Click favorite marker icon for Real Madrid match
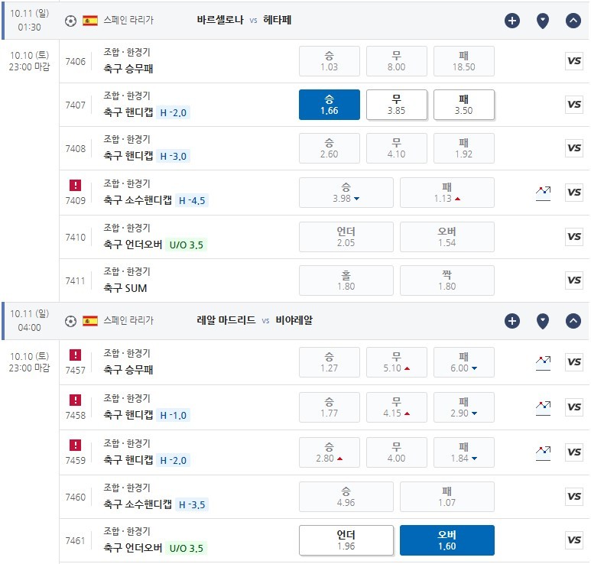591x564 pixels. tap(542, 322)
